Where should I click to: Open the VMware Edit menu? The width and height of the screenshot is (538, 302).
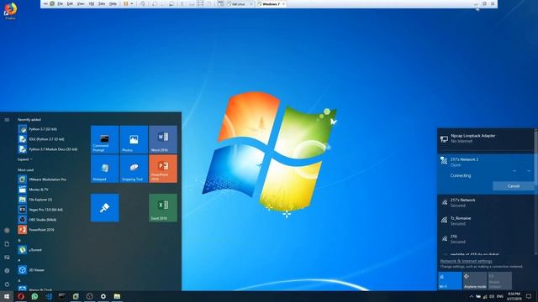[x=70, y=3]
